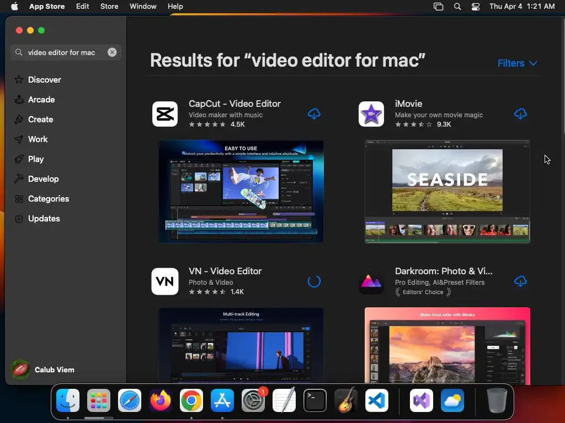The width and height of the screenshot is (565, 423).
Task: Open Spotlight search in menu bar
Action: [x=457, y=6]
